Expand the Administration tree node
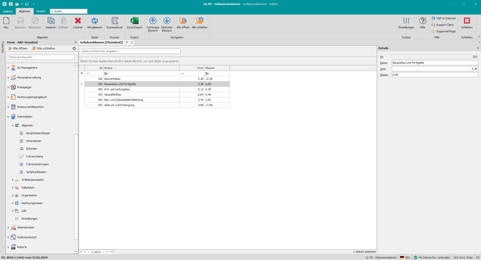 coord(8,227)
